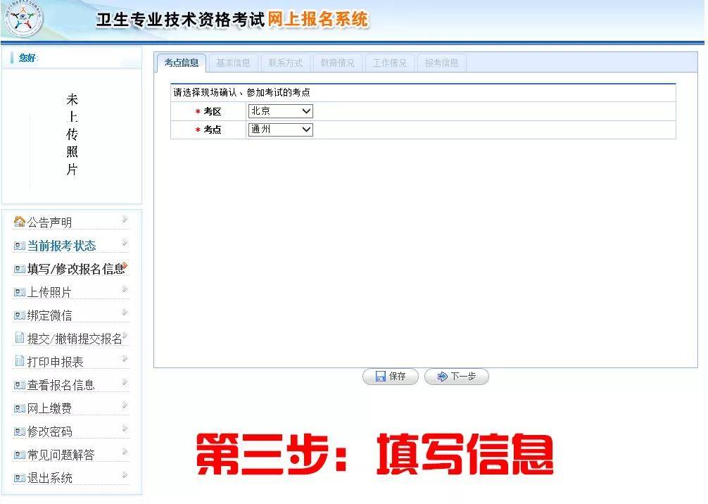
Task: Click the document icon beside 打印申报表
Action: point(20,361)
